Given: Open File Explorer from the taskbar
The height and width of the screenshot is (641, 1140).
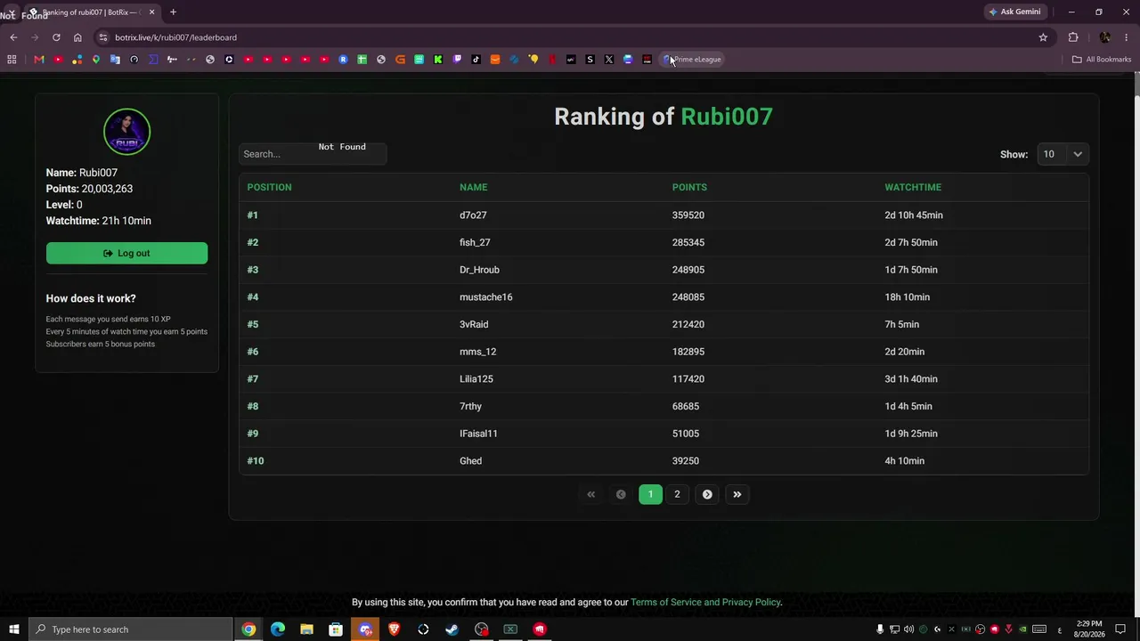Looking at the screenshot, I should [306, 629].
